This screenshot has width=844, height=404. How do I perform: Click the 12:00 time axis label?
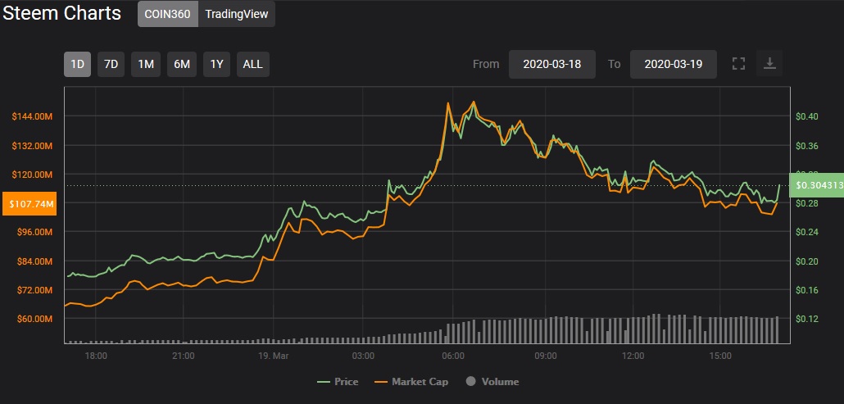coord(633,356)
